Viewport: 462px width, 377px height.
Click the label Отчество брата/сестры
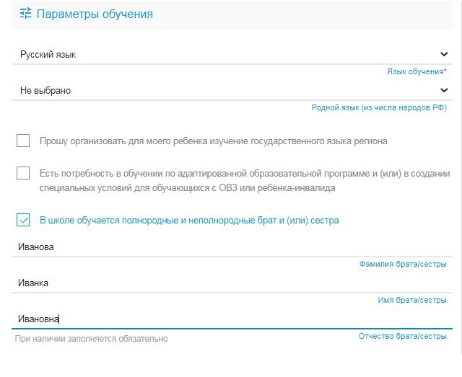(403, 336)
